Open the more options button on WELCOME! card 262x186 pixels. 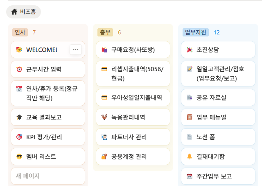pyautogui.click(x=75, y=50)
